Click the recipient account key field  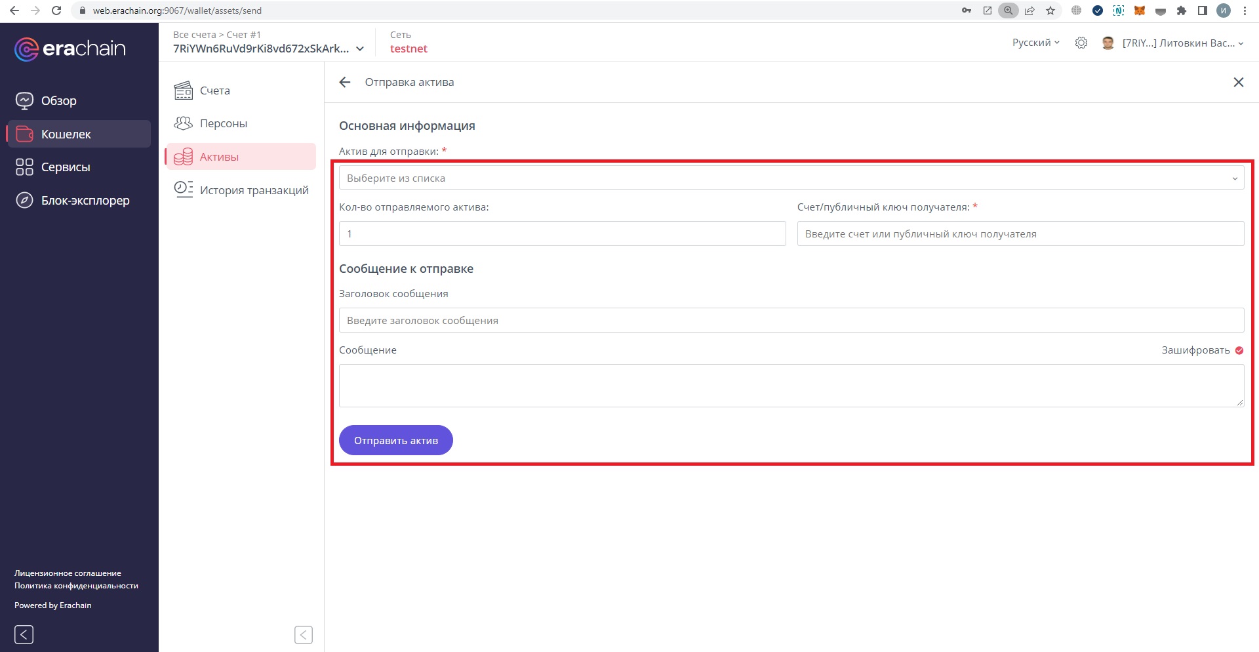tap(1020, 234)
